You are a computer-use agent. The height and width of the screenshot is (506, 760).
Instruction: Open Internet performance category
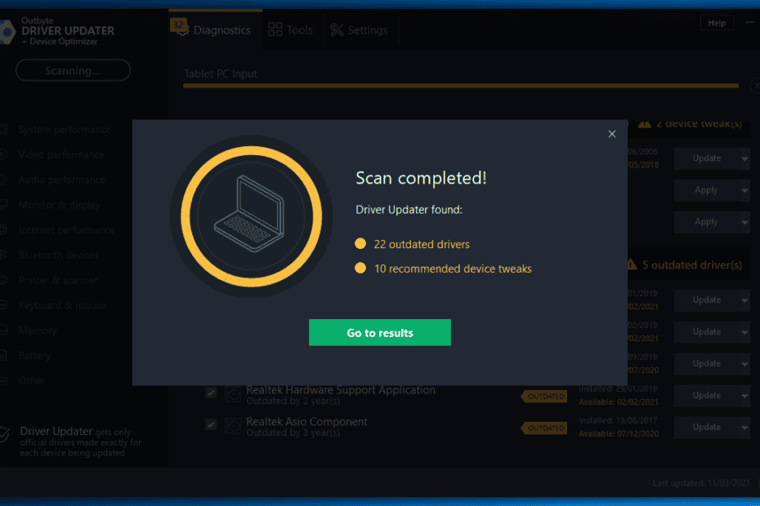pos(66,230)
